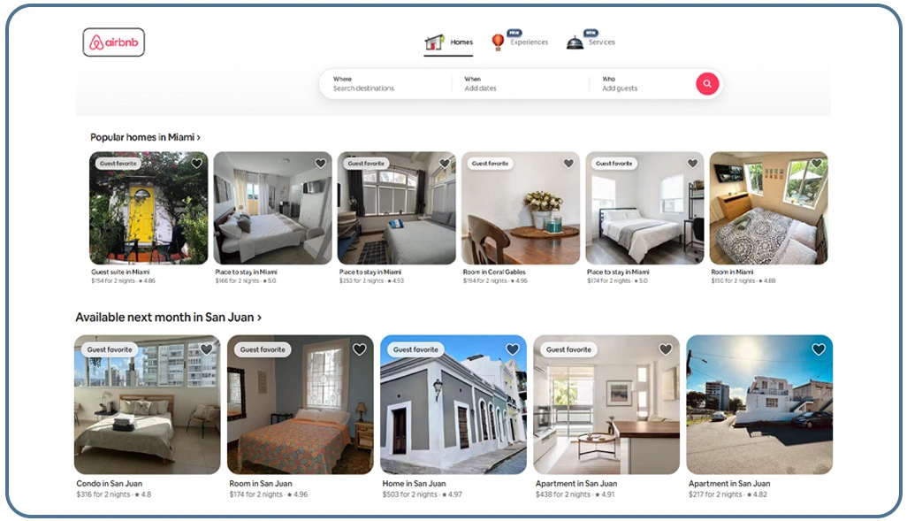The width and height of the screenshot is (907, 521).
Task: Toggle the wishlist heart on Room in Miami
Action: tap(817, 164)
